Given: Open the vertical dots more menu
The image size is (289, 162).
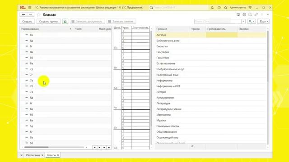Looking at the screenshot, I should click(262, 14).
